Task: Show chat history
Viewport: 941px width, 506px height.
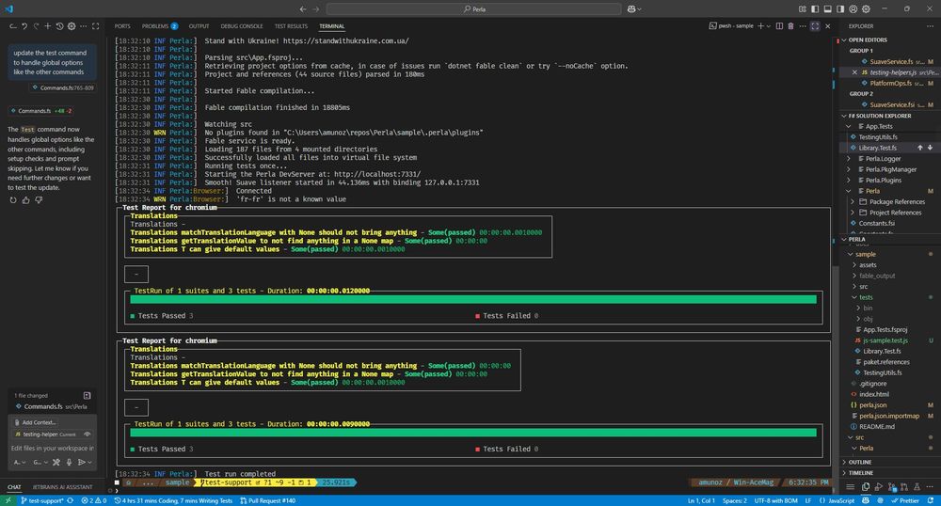Action: (x=59, y=26)
